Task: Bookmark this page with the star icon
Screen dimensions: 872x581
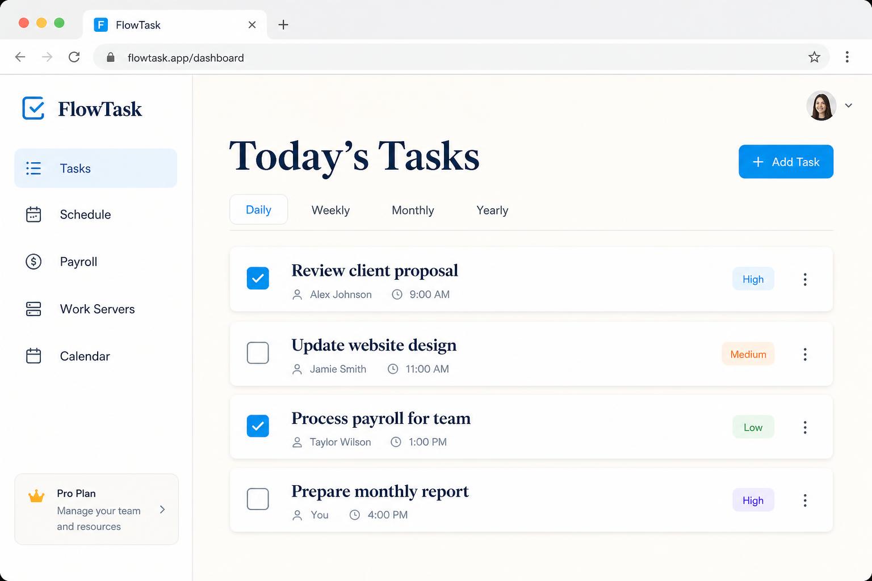Action: [x=814, y=57]
